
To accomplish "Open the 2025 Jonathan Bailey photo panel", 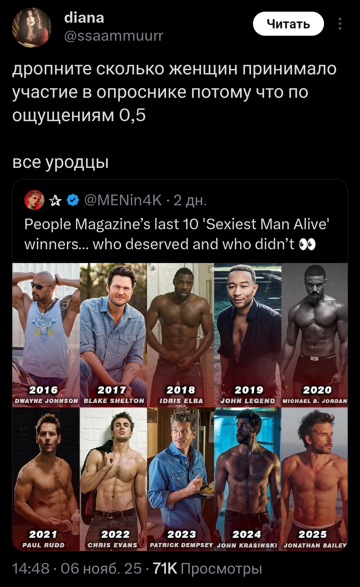I will 315,479.
